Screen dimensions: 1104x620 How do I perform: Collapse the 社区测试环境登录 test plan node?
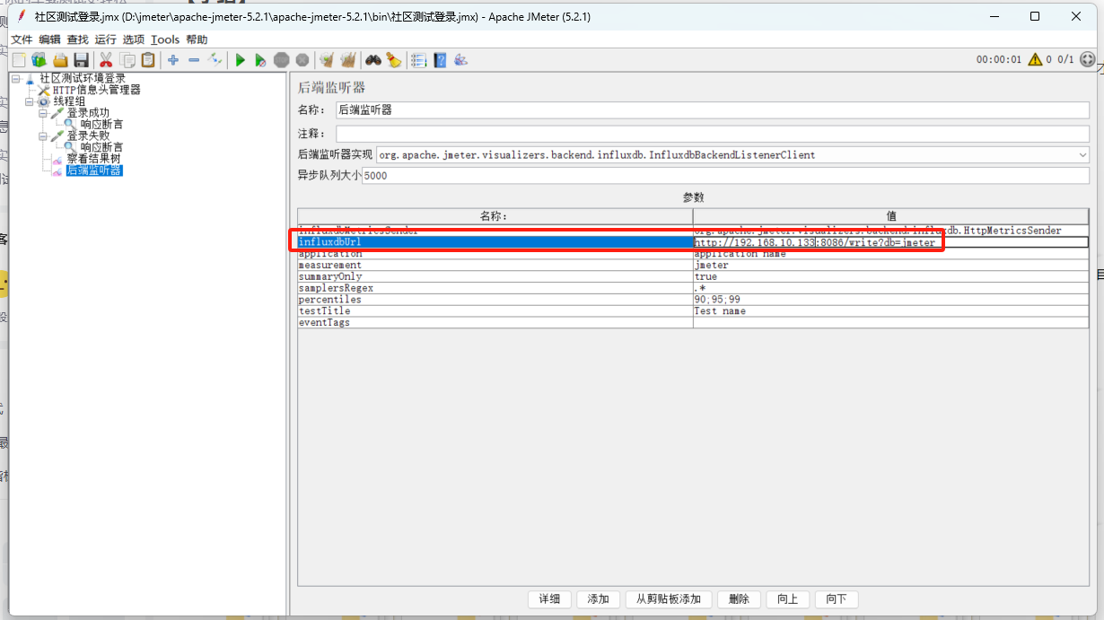tap(16, 79)
